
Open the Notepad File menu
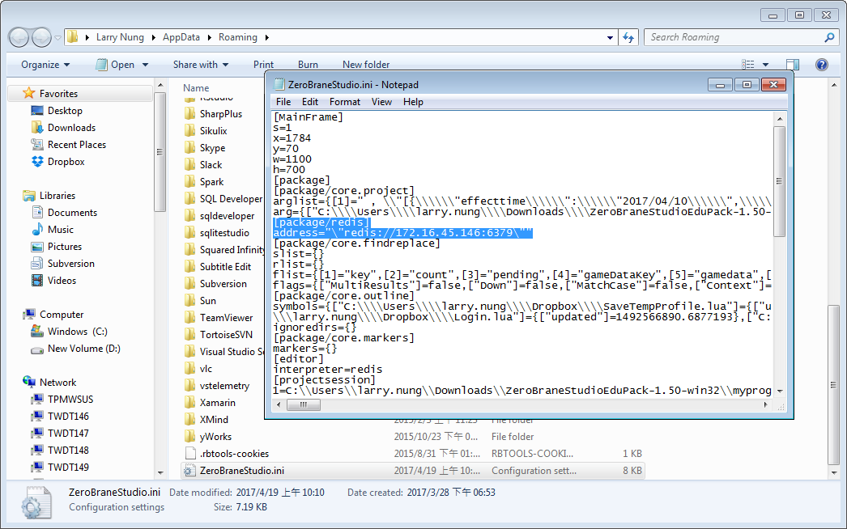point(283,102)
